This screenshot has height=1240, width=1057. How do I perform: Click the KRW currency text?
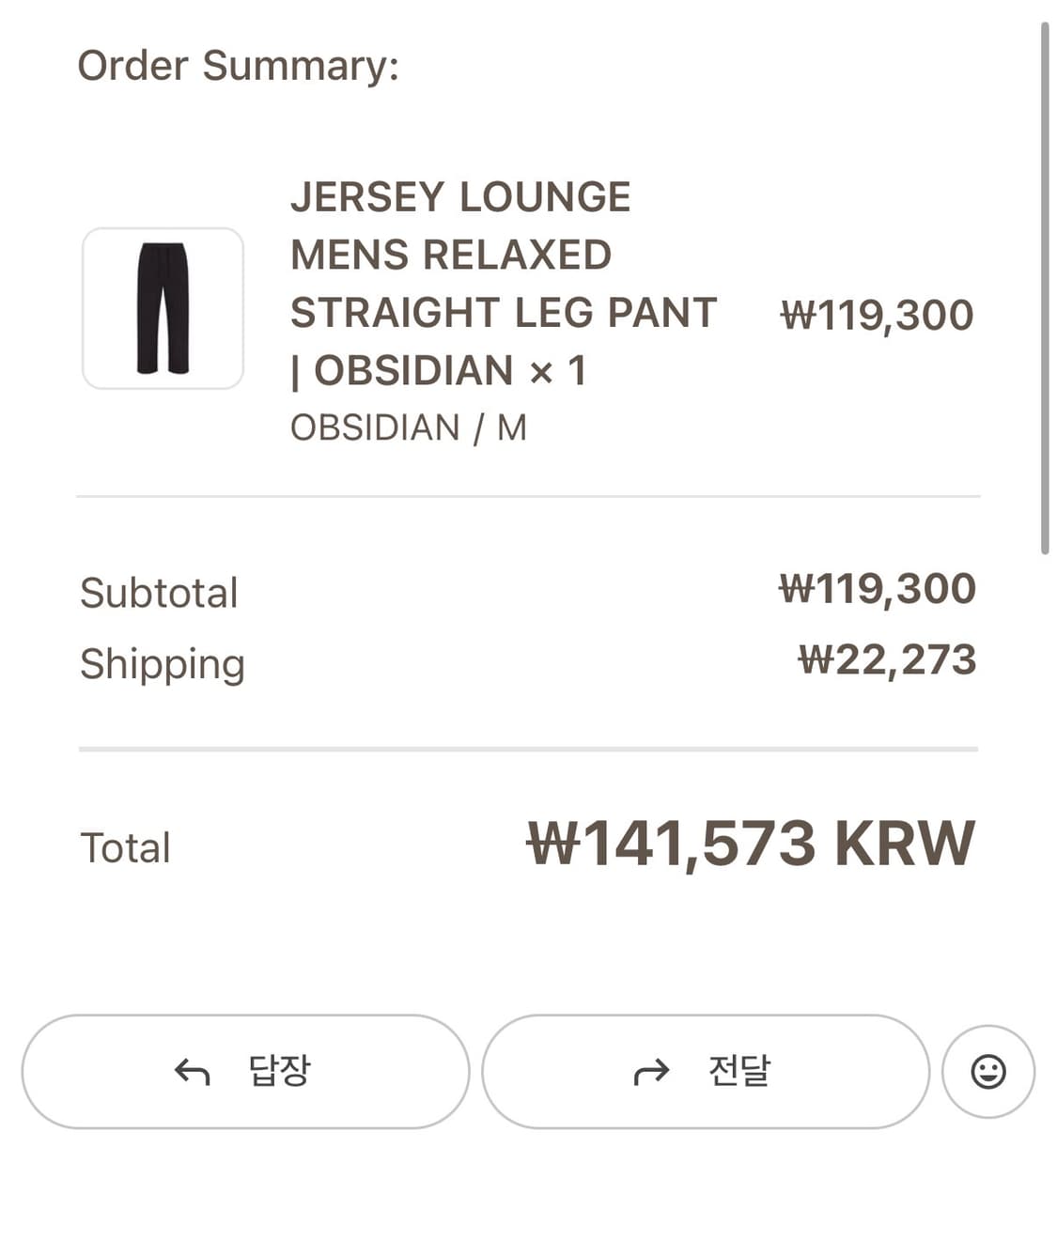(x=904, y=843)
